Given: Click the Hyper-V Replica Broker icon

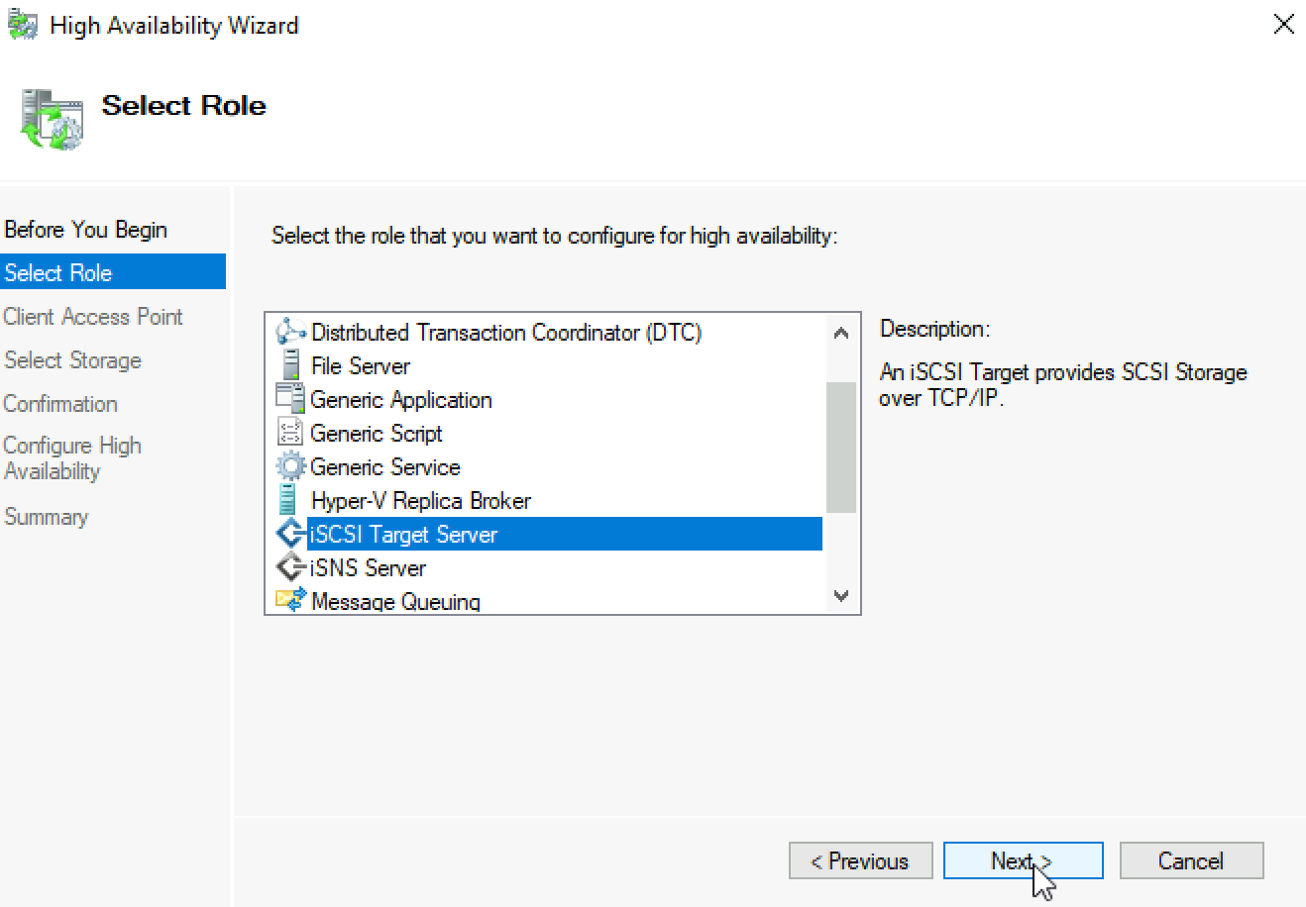Looking at the screenshot, I should tap(288, 500).
